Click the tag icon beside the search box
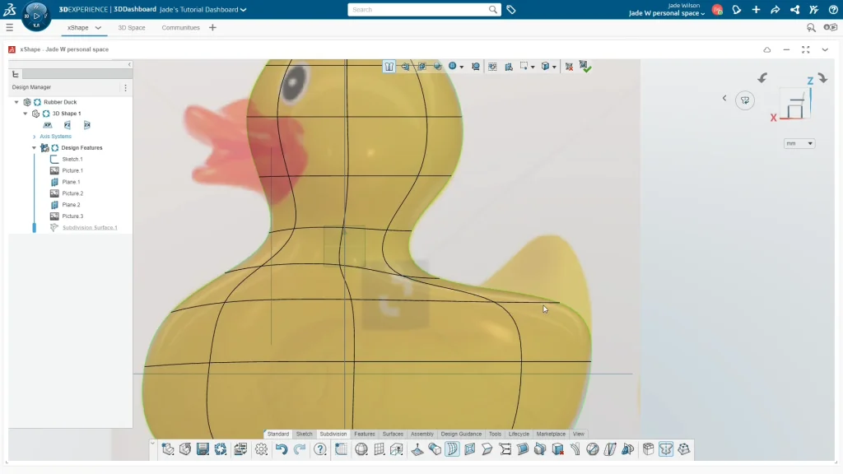843x474 pixels. 511,10
